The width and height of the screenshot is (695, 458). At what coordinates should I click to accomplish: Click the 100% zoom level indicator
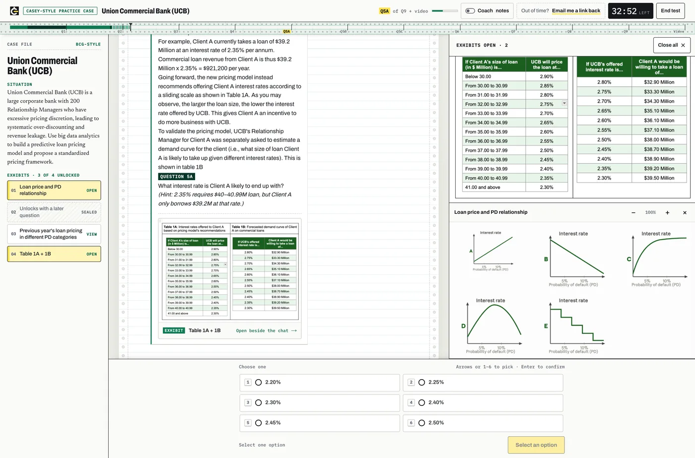[650, 212]
